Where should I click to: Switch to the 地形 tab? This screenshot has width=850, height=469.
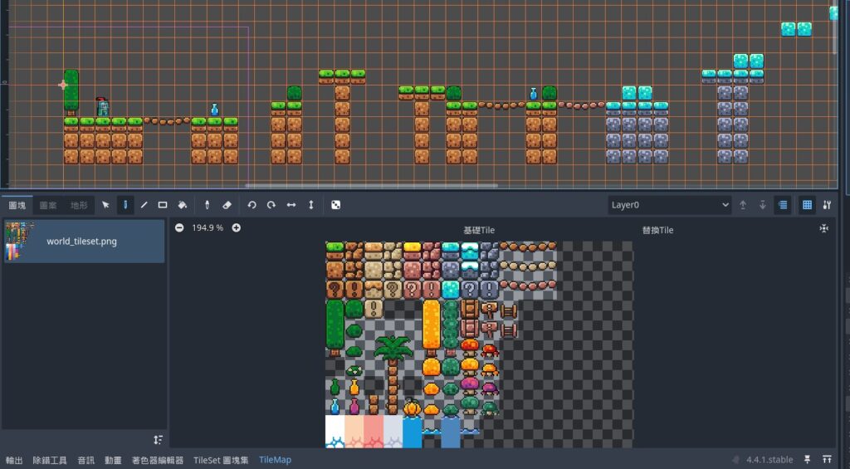[79, 205]
